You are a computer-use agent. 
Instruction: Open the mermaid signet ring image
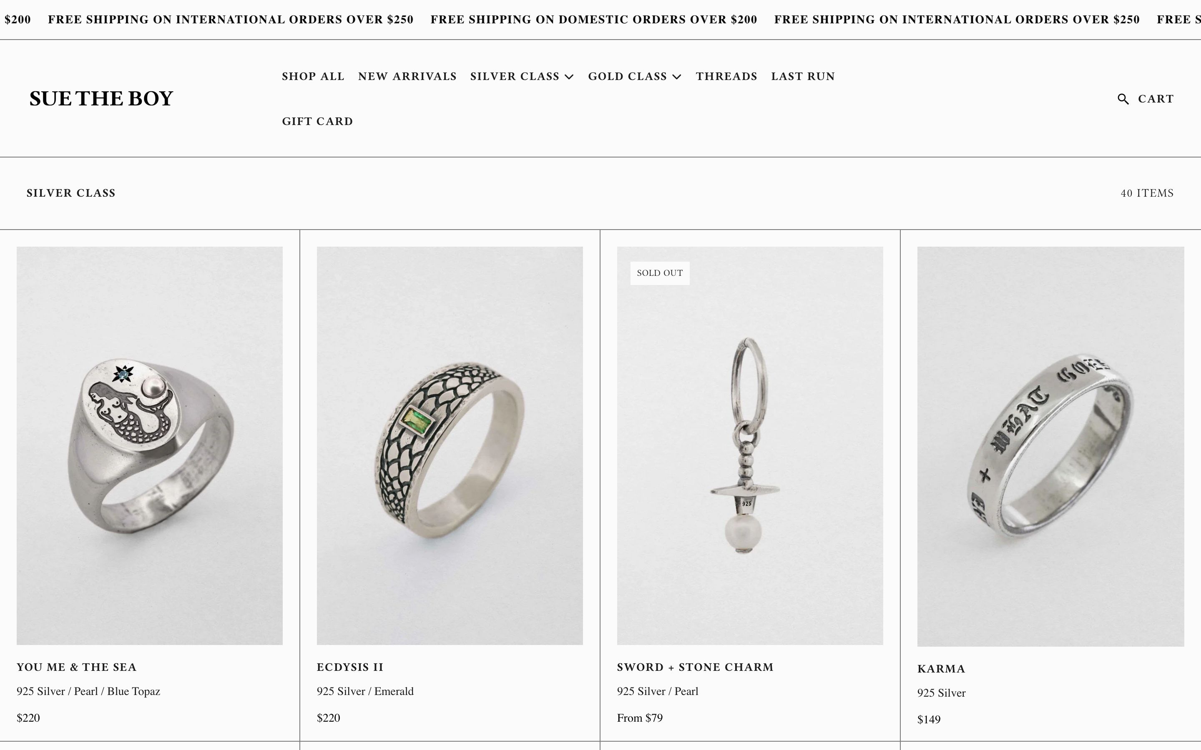(149, 445)
